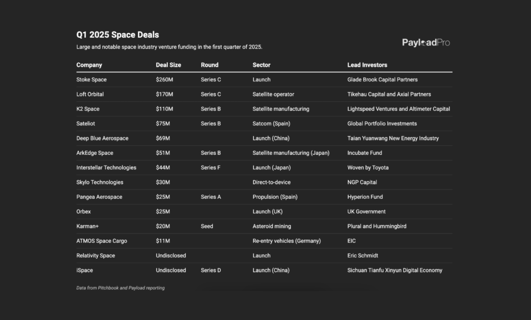Click the $30M deal size
The image size is (531, 320).
pos(163,182)
